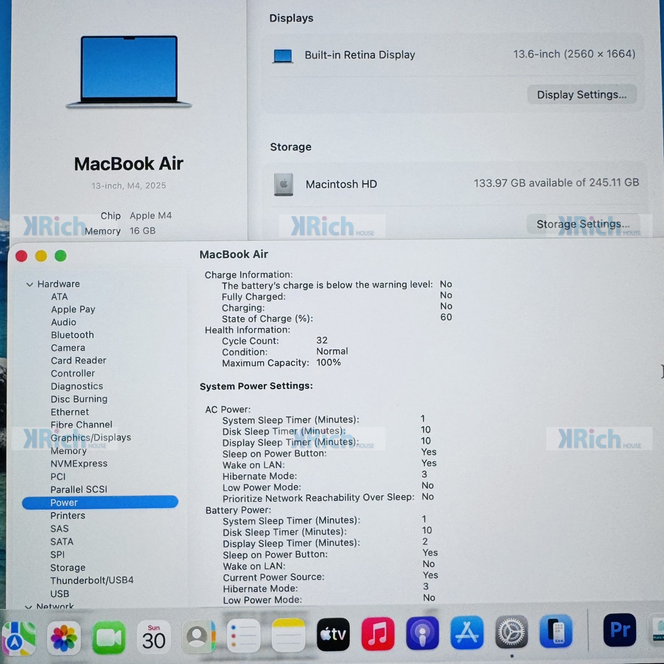
Task: Select ATA in the Hardware list
Action: tap(59, 297)
